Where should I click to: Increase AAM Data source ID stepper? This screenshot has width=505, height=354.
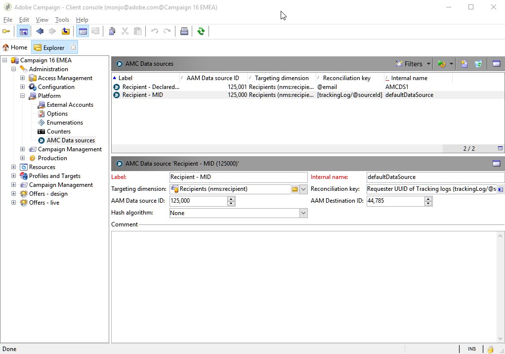click(x=231, y=199)
